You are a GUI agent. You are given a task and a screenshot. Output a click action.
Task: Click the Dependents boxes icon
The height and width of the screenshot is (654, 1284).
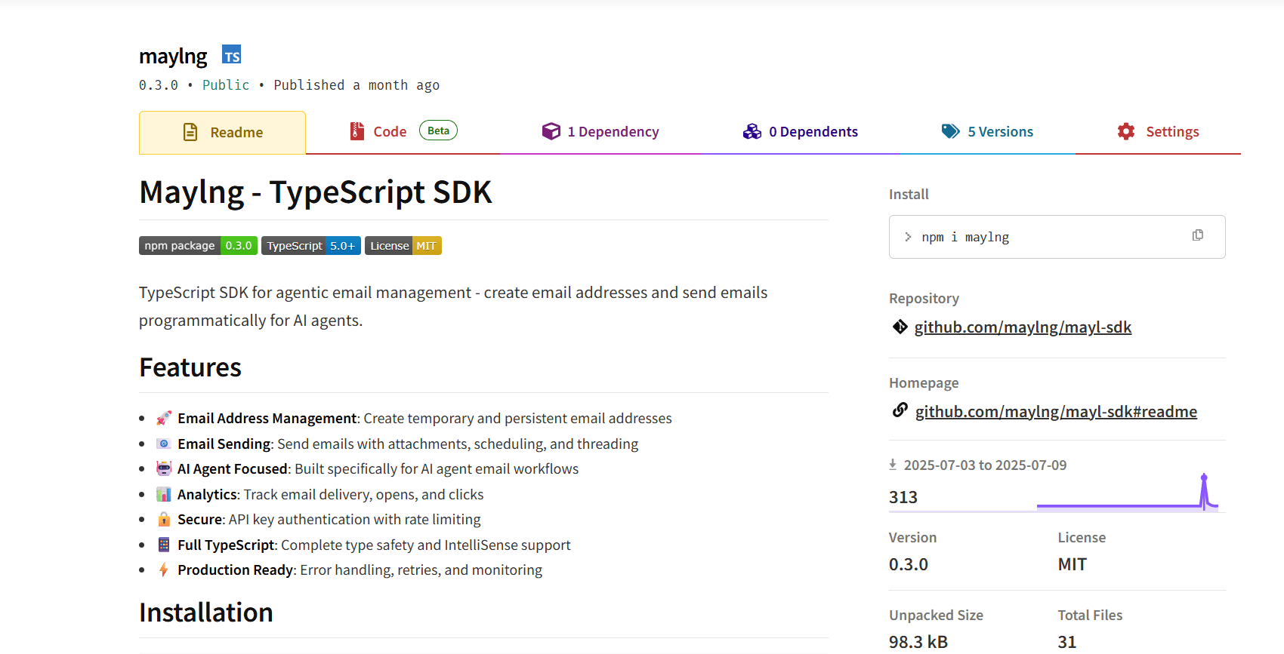(x=752, y=132)
